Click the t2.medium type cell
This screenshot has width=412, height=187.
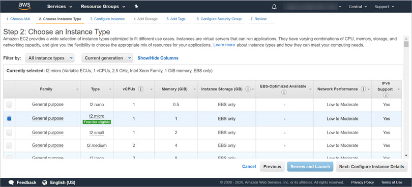click(97, 145)
